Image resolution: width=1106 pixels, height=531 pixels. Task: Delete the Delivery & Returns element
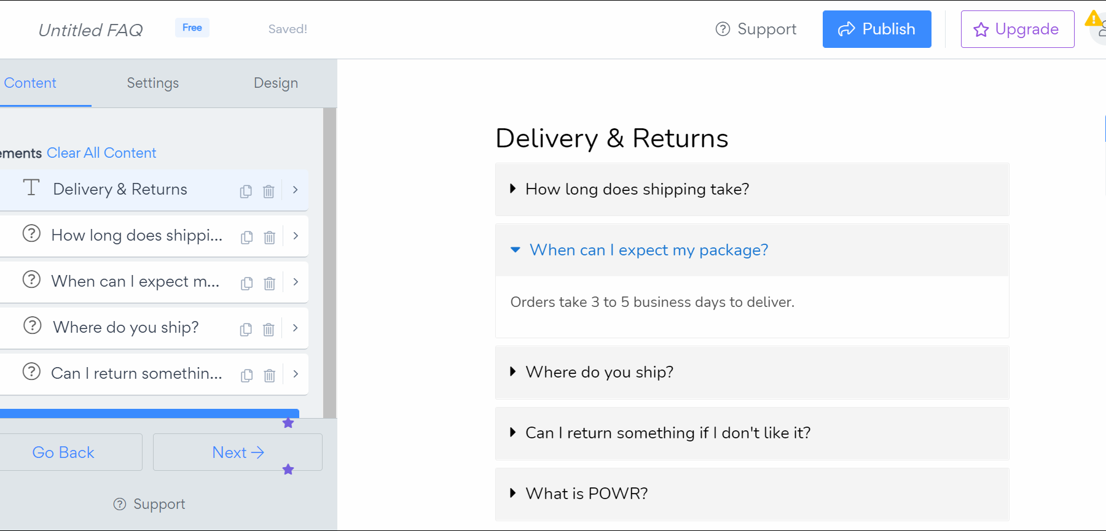[x=269, y=192]
